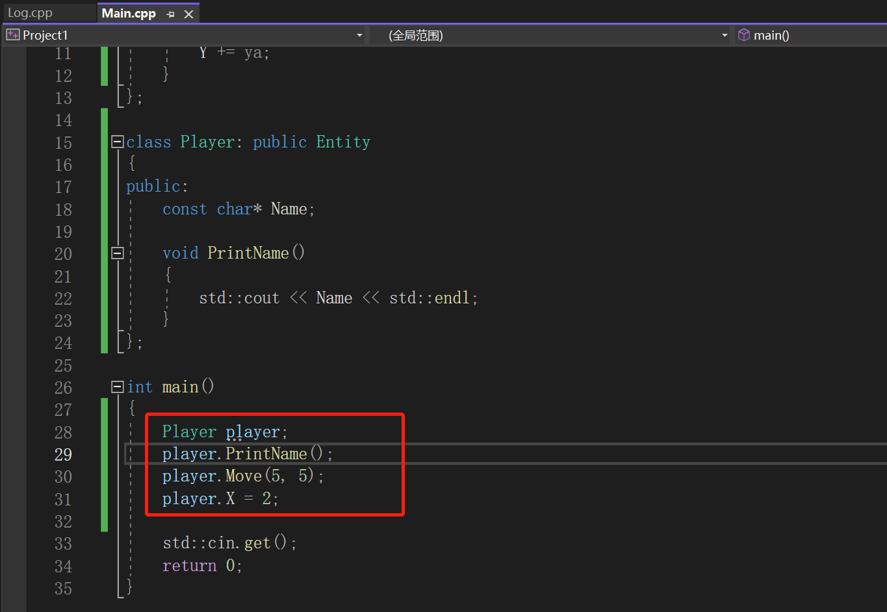Click 'const' keyword on line 18
Image resolution: width=887 pixels, height=612 pixels.
click(185, 209)
